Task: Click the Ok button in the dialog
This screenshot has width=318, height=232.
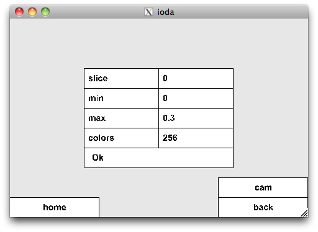Action: (158, 158)
